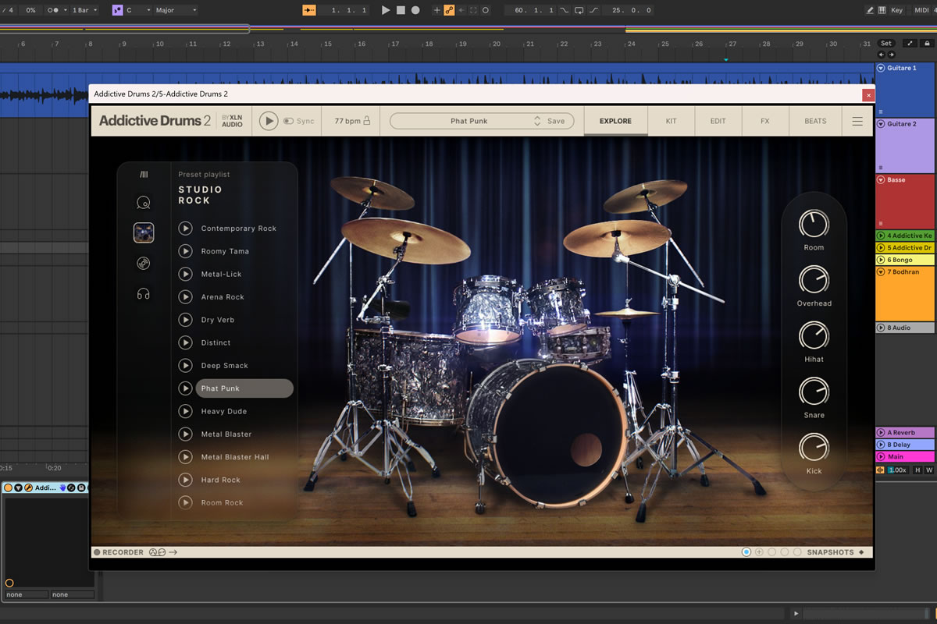The width and height of the screenshot is (937, 624).
Task: Open the Major scale dropdown
Action: (x=175, y=10)
